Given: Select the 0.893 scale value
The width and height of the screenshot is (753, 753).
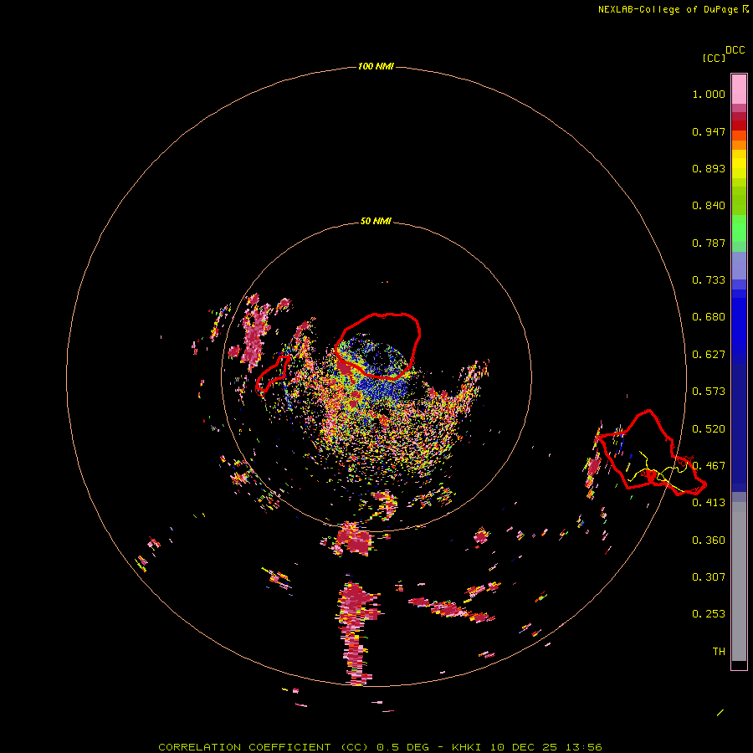Looking at the screenshot, I should (709, 168).
